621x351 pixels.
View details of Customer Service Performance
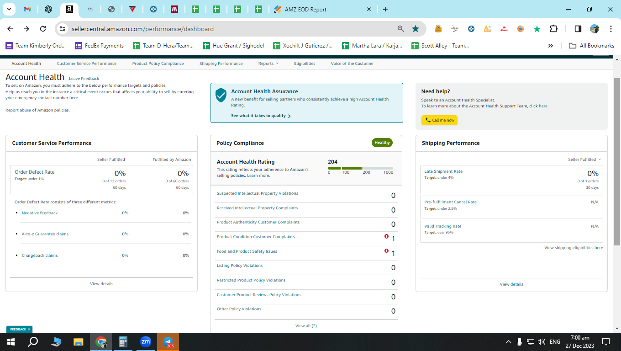click(101, 284)
